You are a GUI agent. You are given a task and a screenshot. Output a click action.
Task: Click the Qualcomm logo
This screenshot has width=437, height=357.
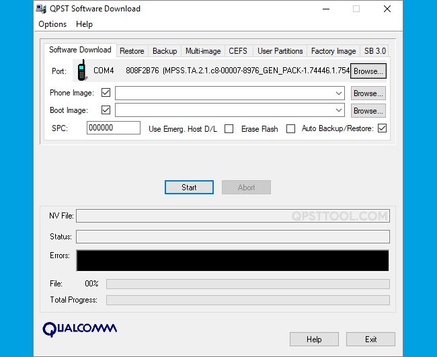[80, 329]
